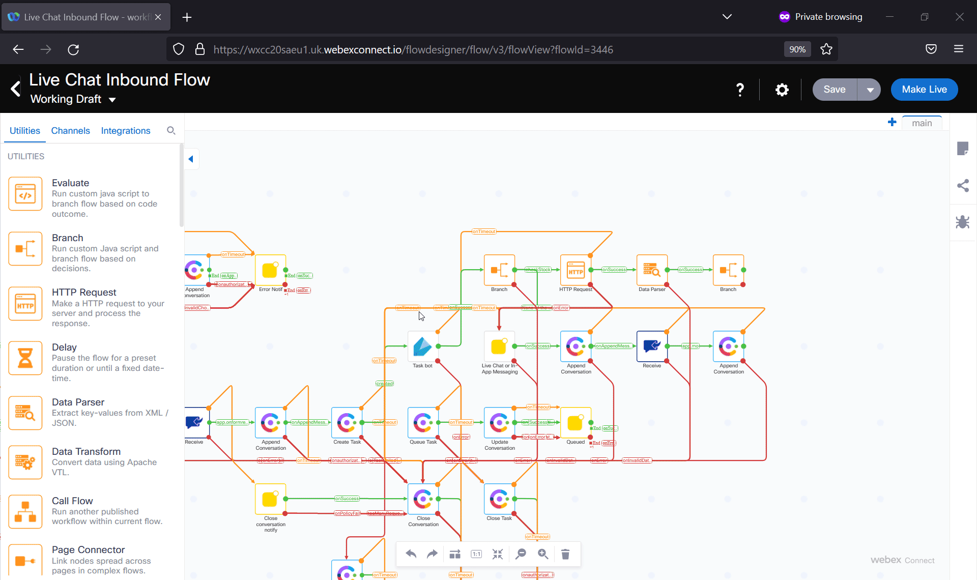Select the Error Notif node
Image resolution: width=977 pixels, height=580 pixels.
click(x=270, y=270)
